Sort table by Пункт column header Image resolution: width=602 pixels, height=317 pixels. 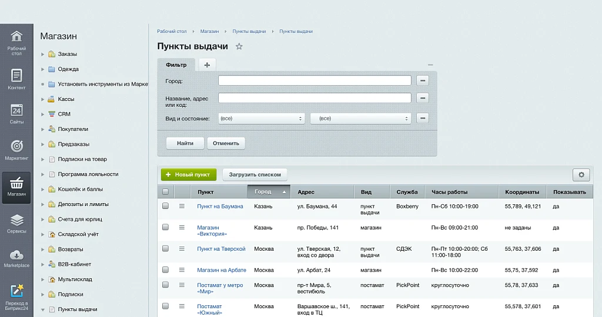pyautogui.click(x=219, y=191)
